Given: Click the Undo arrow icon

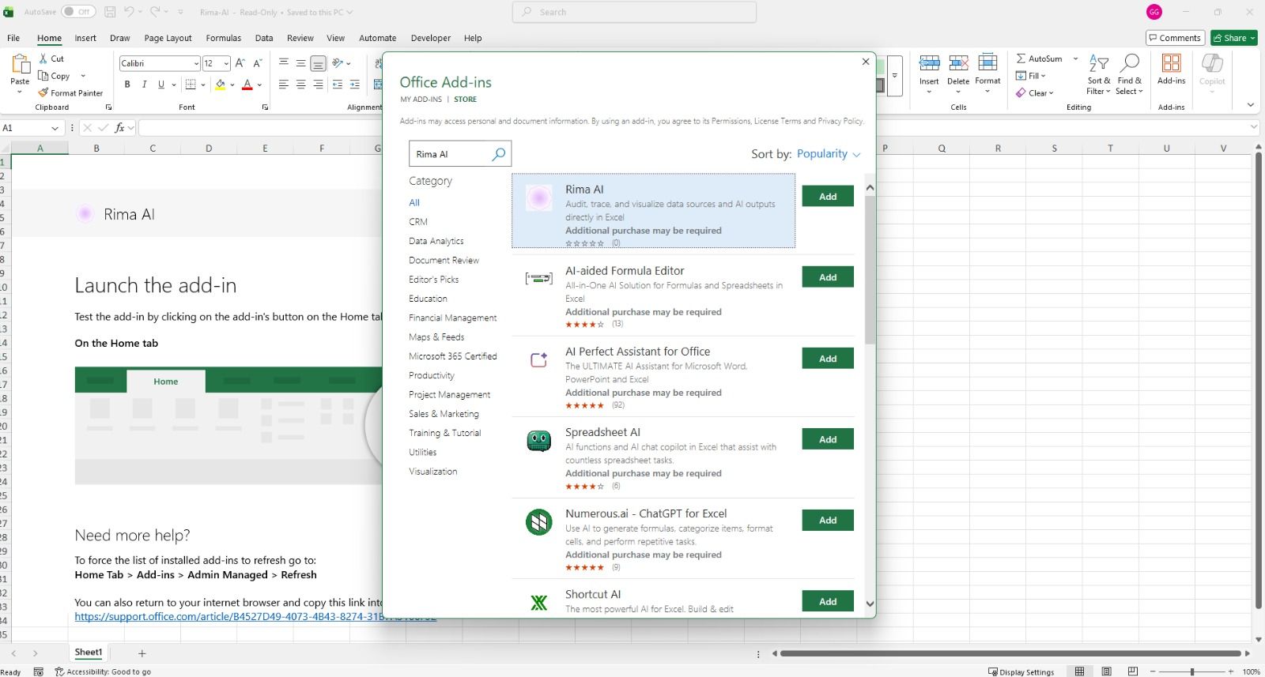Looking at the screenshot, I should tap(129, 12).
